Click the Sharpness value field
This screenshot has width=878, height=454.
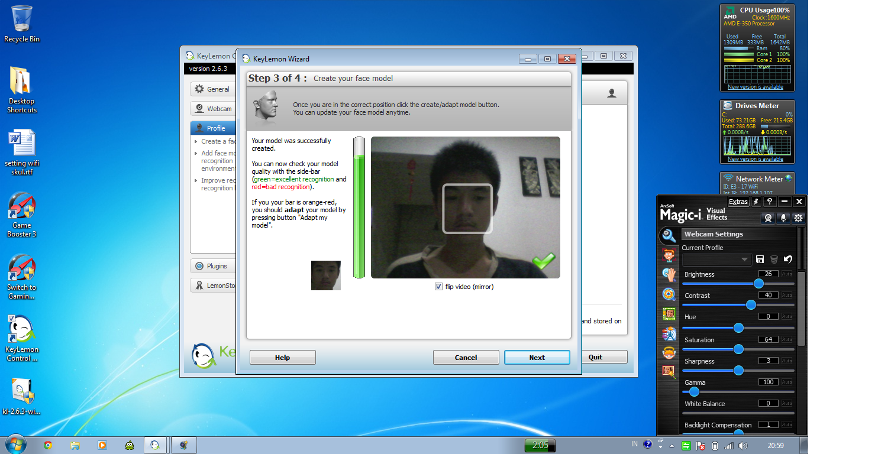pyautogui.click(x=769, y=361)
